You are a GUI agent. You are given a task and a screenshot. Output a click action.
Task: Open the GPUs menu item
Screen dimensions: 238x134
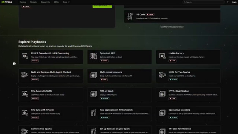pyautogui.click(x=56, y=2)
